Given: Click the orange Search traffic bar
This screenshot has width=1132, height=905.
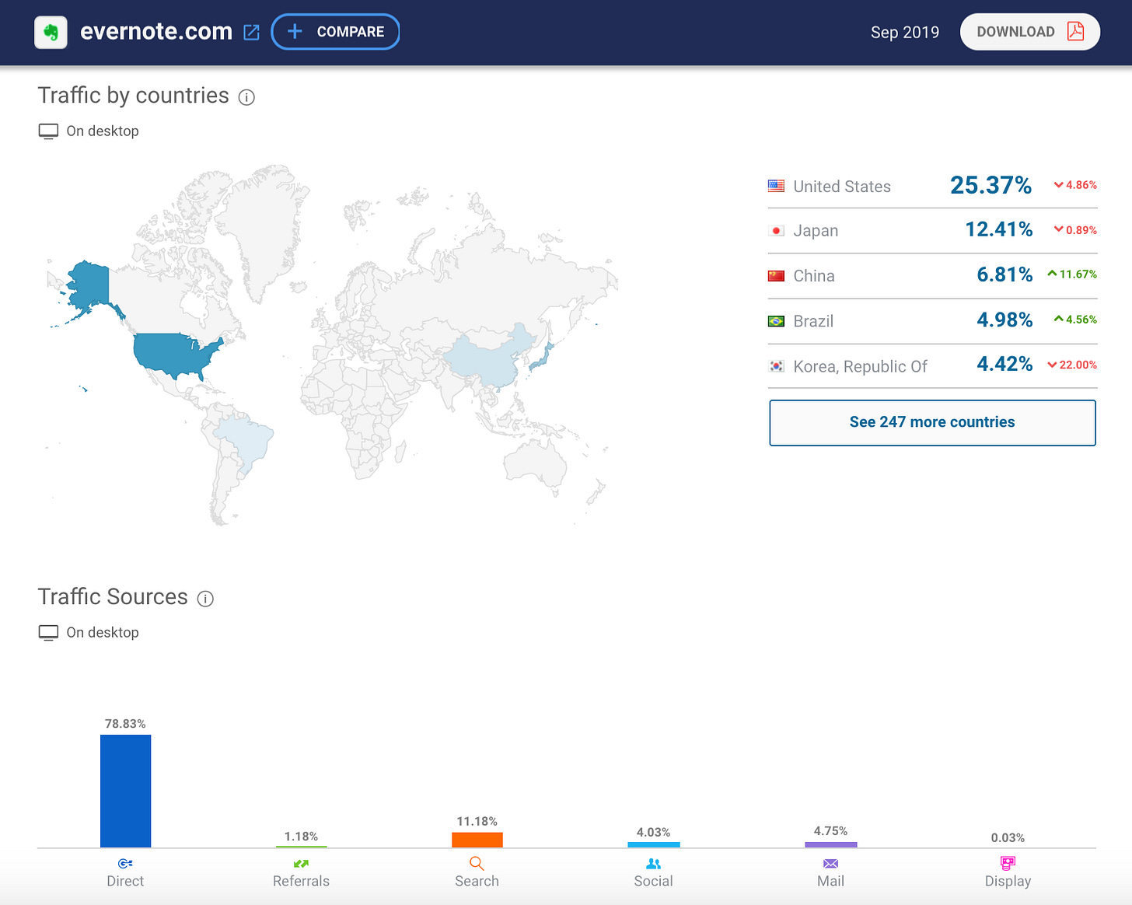Looking at the screenshot, I should pos(477,840).
